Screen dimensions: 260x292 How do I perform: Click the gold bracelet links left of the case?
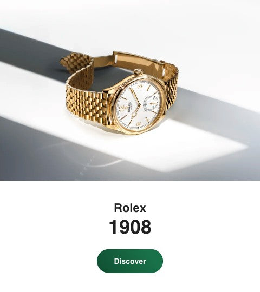point(86,102)
